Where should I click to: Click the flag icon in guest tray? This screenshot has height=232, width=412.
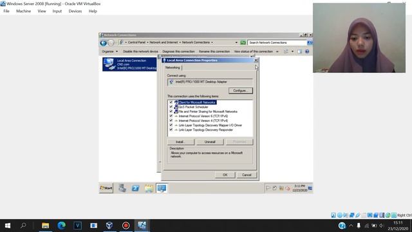click(x=268, y=188)
